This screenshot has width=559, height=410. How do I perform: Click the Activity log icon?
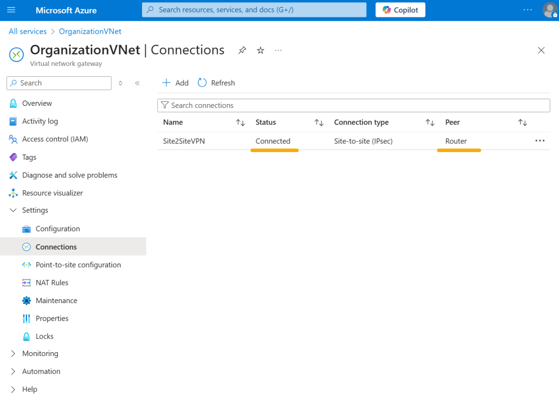point(13,122)
